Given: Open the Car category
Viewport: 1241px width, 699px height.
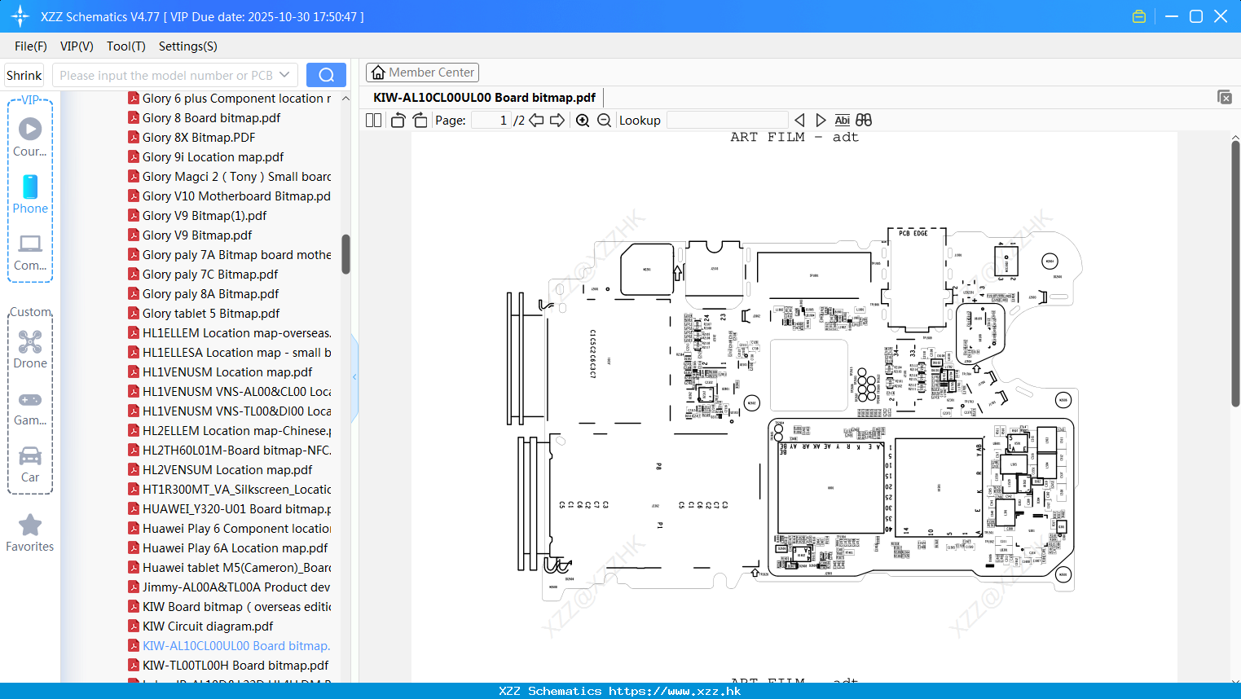Looking at the screenshot, I should [30, 464].
